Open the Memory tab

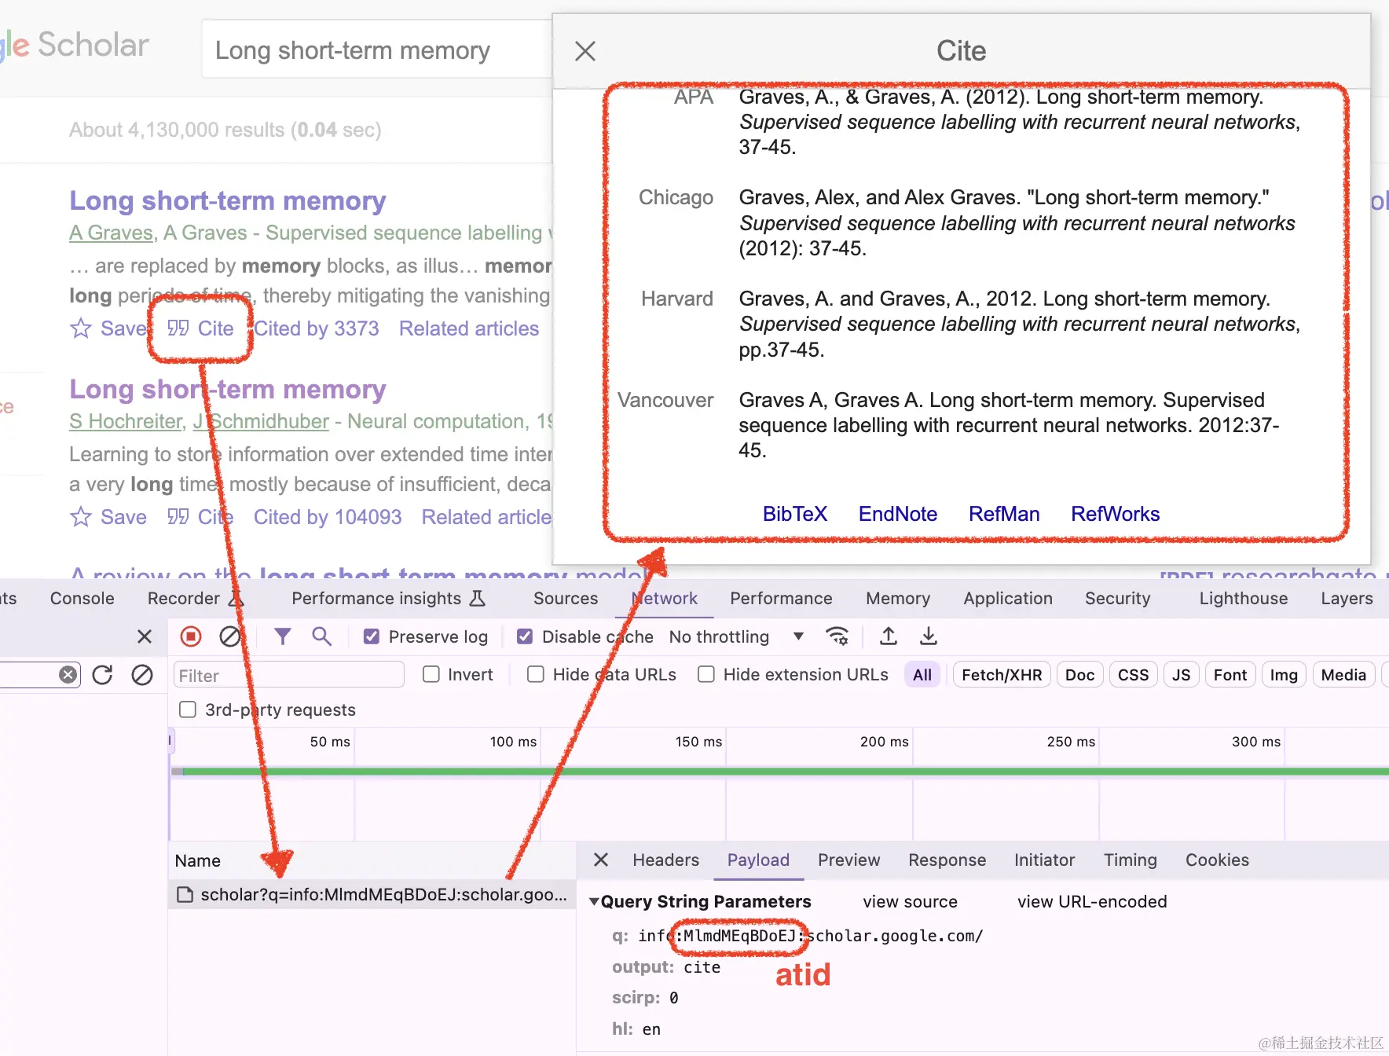[x=898, y=598]
